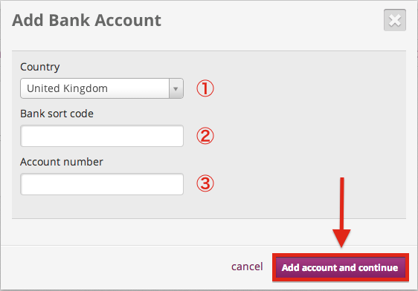
Task: Focus the Account number field
Action: tap(102, 184)
